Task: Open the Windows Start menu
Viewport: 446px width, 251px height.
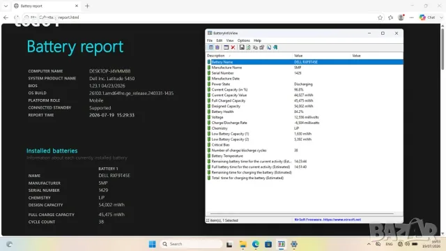Action: click(x=152, y=244)
